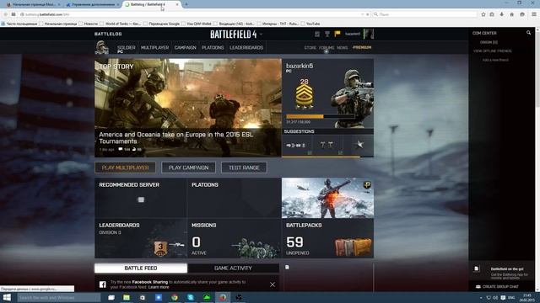Click the Play Campaign button

pyautogui.click(x=188, y=167)
